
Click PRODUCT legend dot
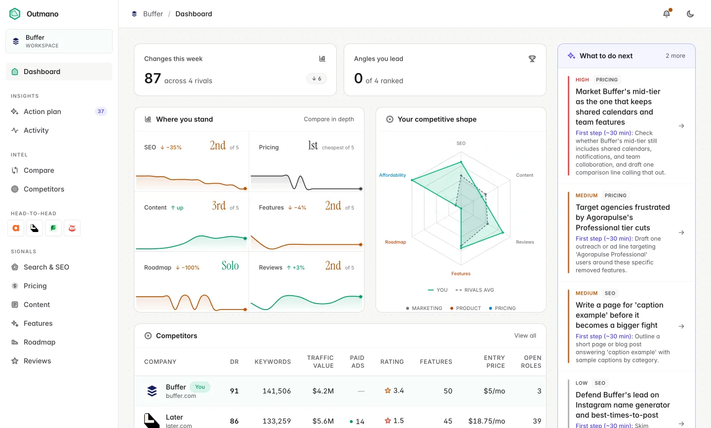coord(452,308)
